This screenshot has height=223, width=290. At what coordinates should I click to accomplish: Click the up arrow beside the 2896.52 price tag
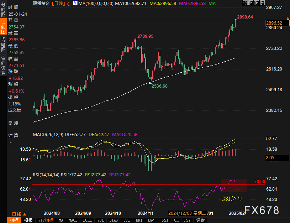287,18
